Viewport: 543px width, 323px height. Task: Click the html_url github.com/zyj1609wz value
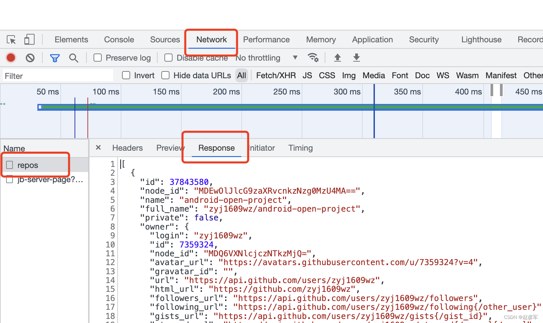tap(282, 289)
